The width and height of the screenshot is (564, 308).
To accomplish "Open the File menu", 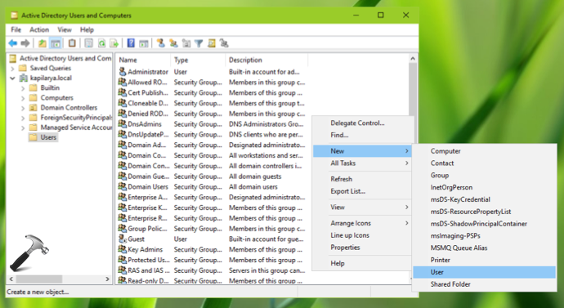I will tap(16, 30).
